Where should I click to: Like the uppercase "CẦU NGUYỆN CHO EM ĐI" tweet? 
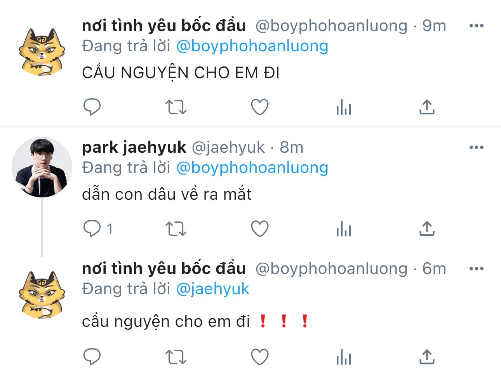tap(259, 107)
